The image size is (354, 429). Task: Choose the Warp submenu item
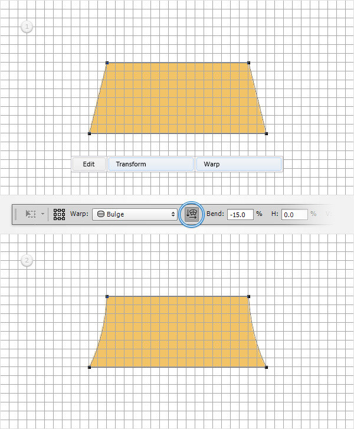(238, 164)
